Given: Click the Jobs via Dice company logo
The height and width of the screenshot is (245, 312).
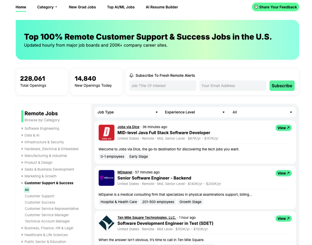Looking at the screenshot, I should 106,132.
